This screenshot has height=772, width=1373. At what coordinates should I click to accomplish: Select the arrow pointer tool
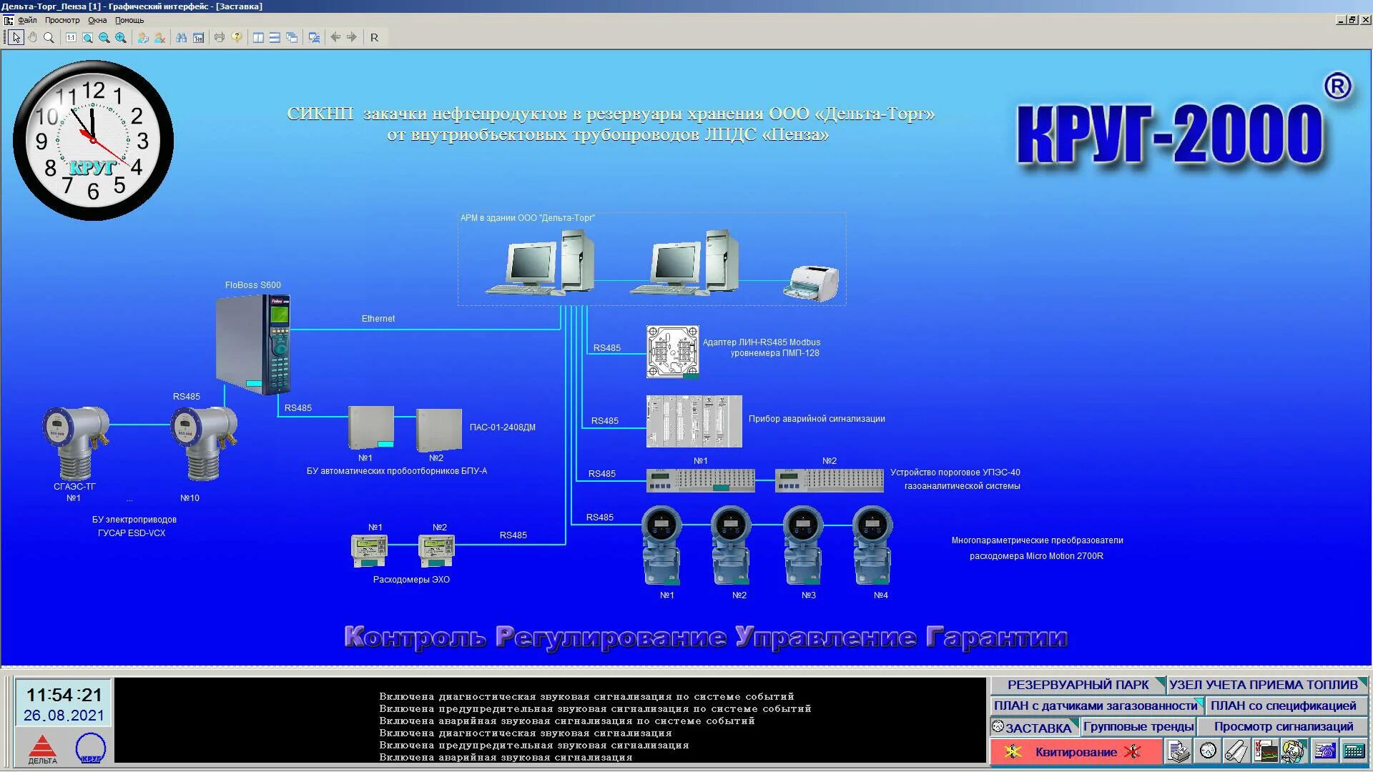(16, 37)
